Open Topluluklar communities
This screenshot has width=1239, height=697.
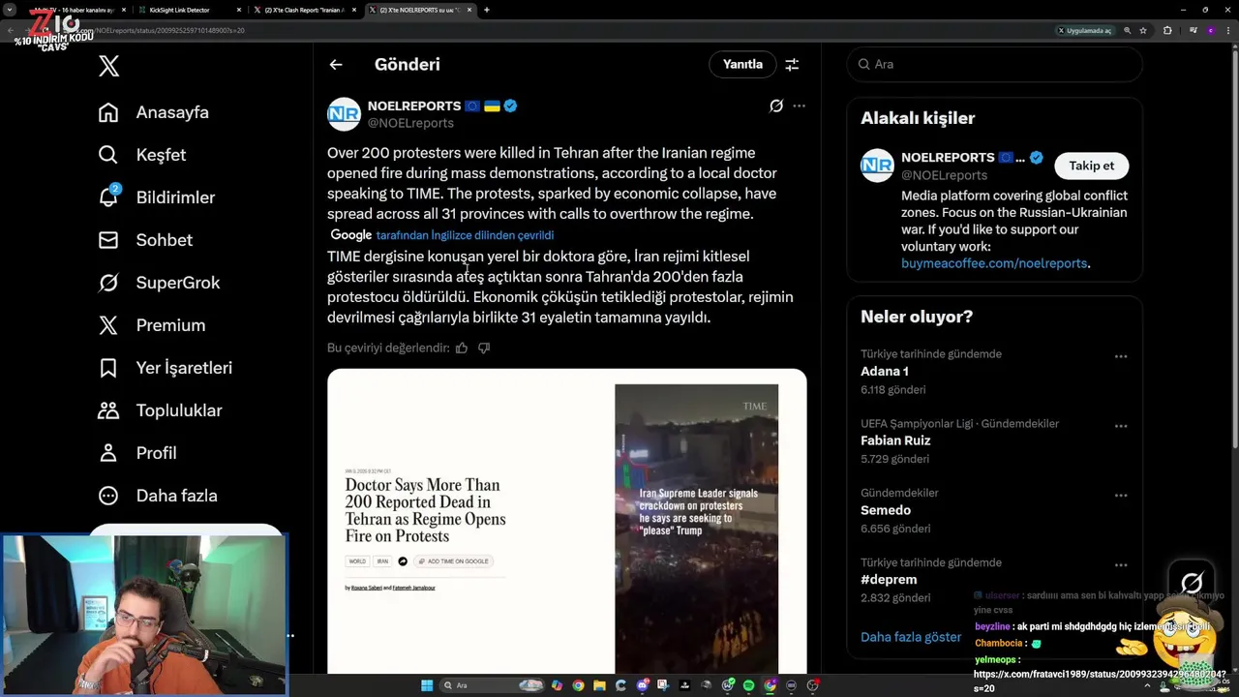click(160, 410)
